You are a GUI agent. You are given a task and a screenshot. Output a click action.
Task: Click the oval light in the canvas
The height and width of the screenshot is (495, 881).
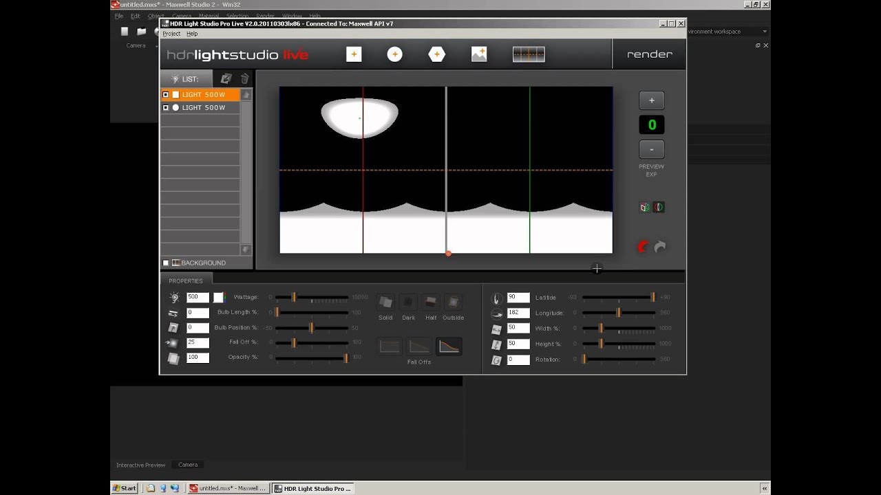[359, 118]
